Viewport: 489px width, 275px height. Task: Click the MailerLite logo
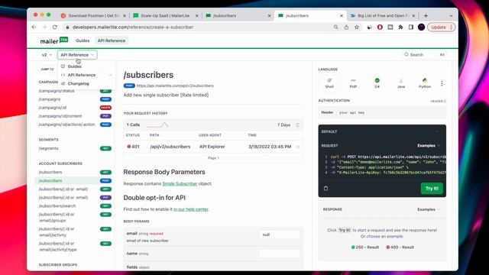54,40
